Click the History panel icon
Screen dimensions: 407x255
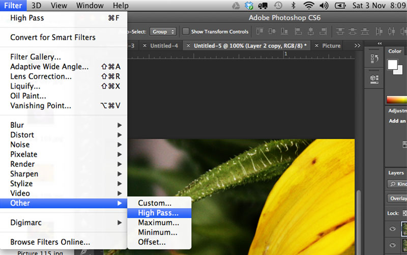[374, 60]
